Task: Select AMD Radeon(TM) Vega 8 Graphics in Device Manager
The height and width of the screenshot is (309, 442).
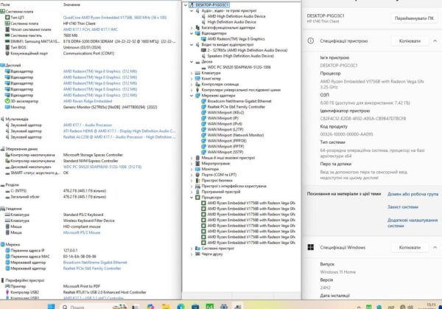Action: 236,39
